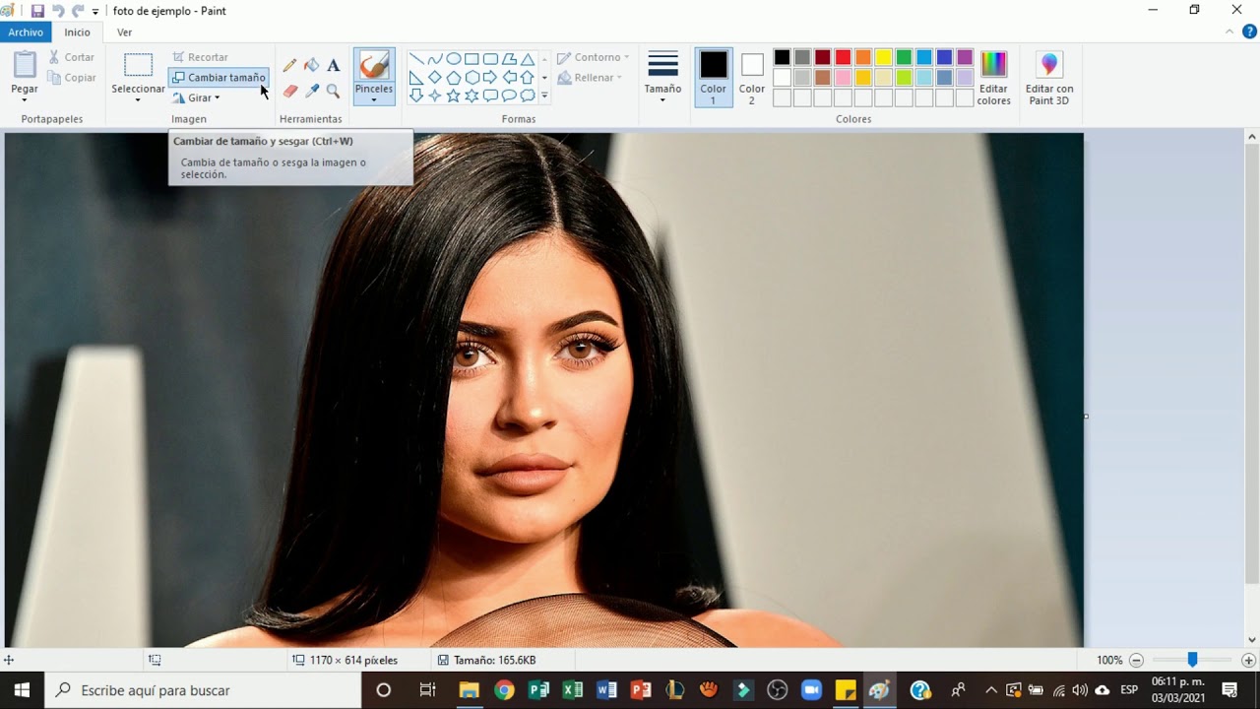Screen dimensions: 1260x709
Task: Open Google Chrome from taskbar
Action: pyautogui.click(x=504, y=690)
